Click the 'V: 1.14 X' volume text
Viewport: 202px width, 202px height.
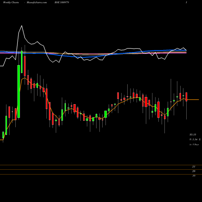(x=195, y=139)
